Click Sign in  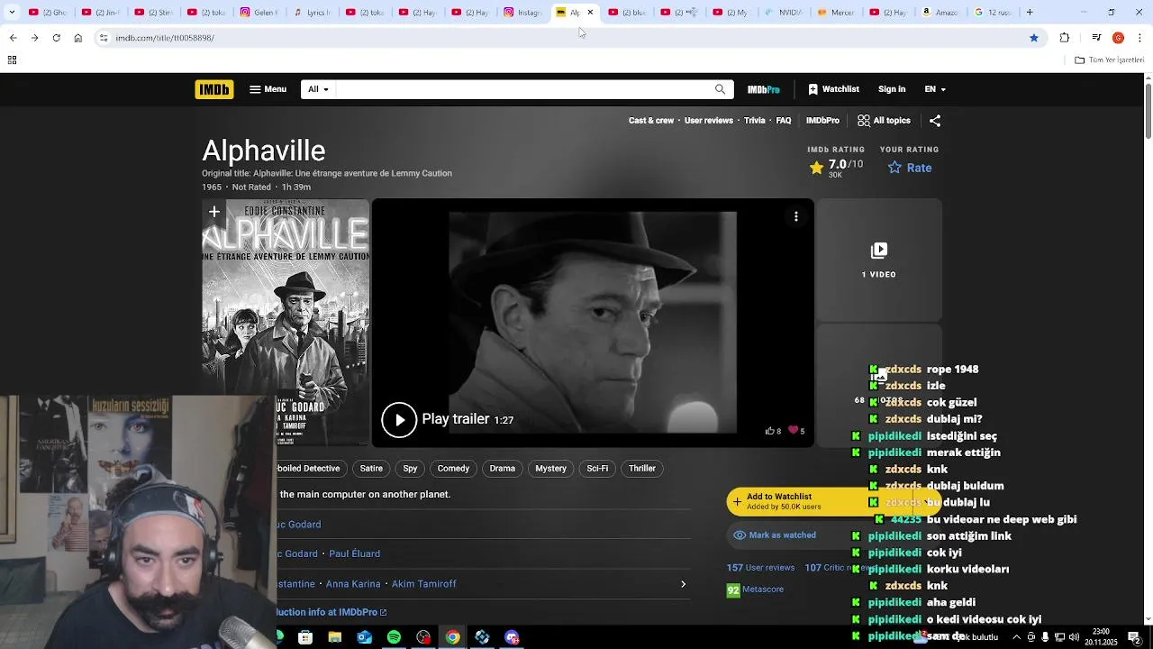tap(892, 89)
